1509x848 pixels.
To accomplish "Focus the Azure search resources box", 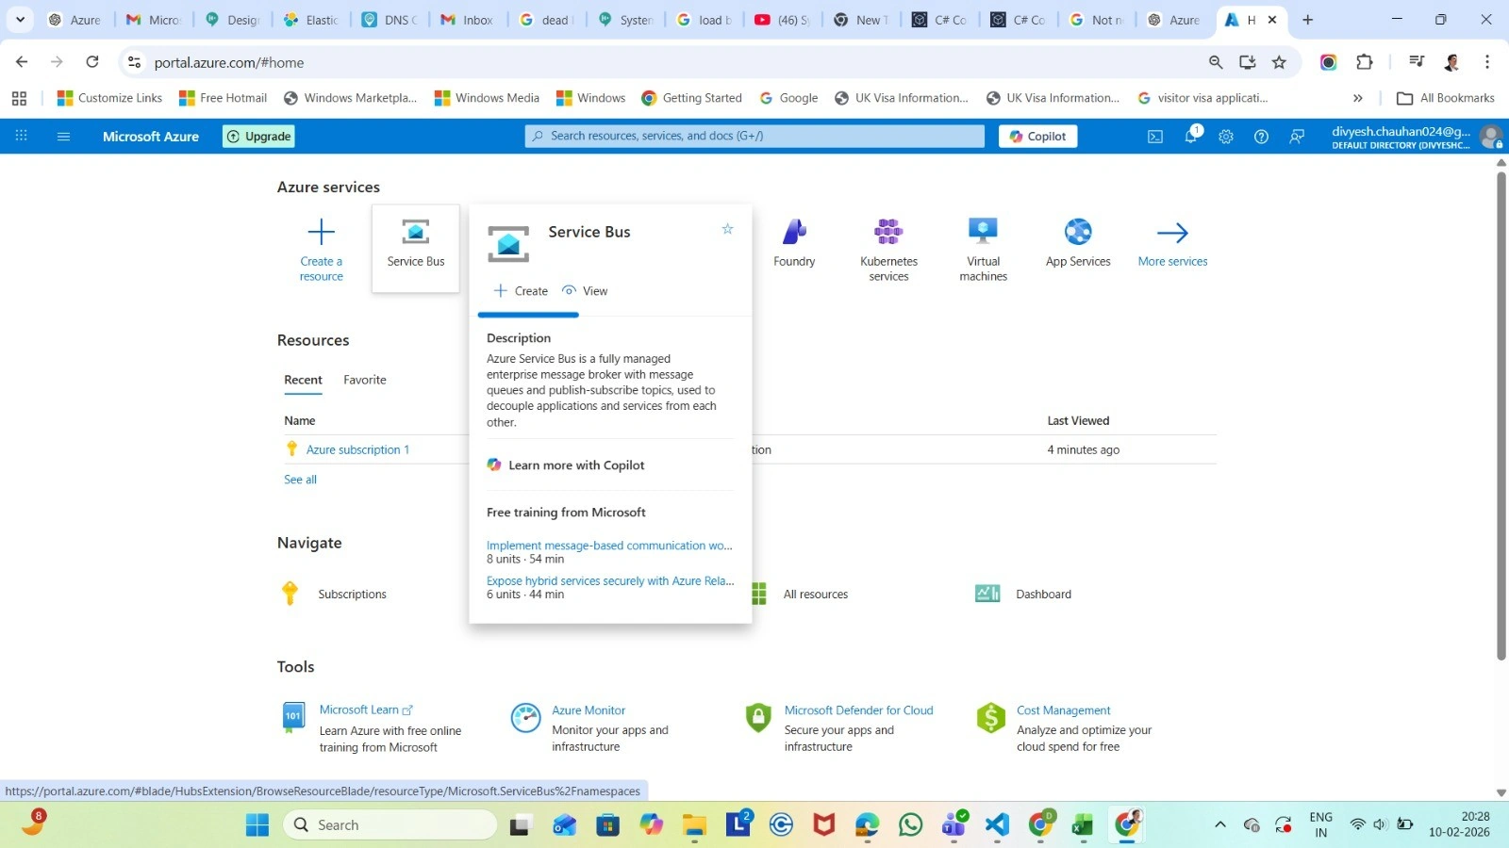I will coord(754,137).
